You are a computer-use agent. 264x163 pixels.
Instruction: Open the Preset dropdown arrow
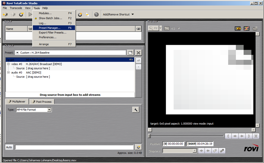17,53
